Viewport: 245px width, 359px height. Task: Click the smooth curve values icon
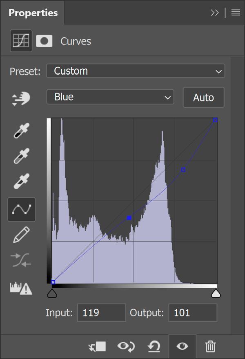point(21,260)
